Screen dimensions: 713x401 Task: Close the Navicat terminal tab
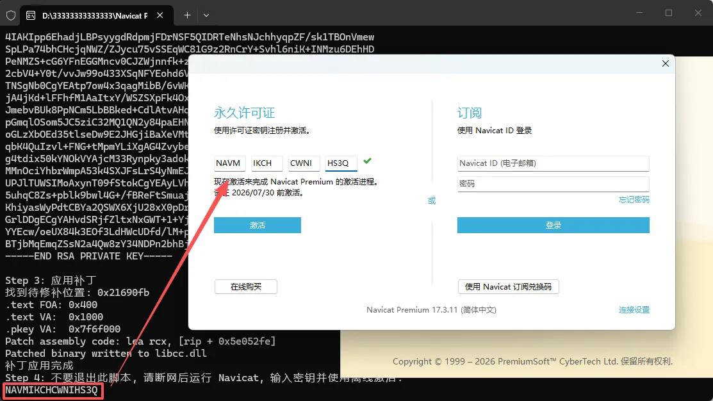(160, 15)
